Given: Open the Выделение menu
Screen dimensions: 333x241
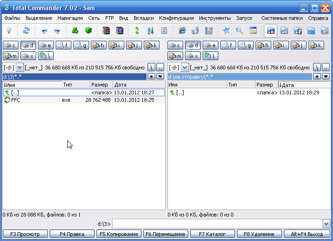Looking at the screenshot, I should [39, 18].
